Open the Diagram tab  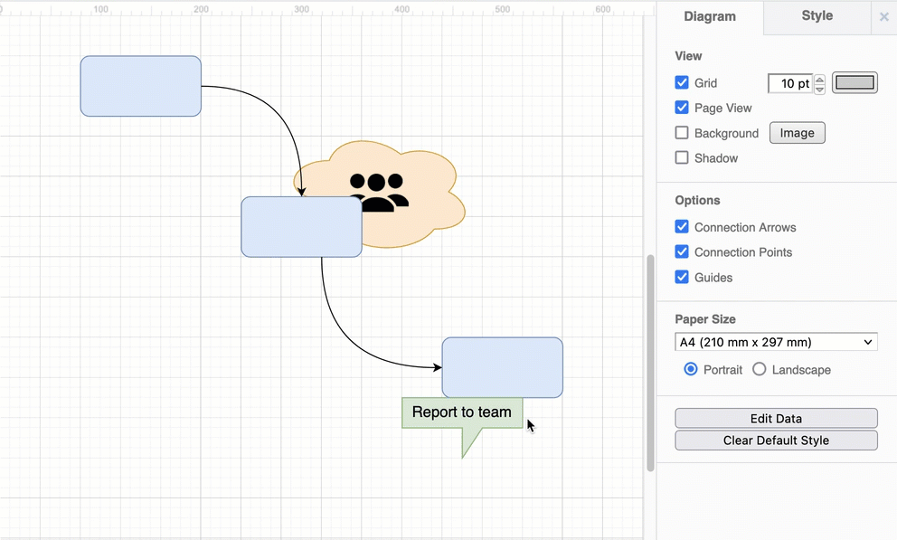[710, 16]
